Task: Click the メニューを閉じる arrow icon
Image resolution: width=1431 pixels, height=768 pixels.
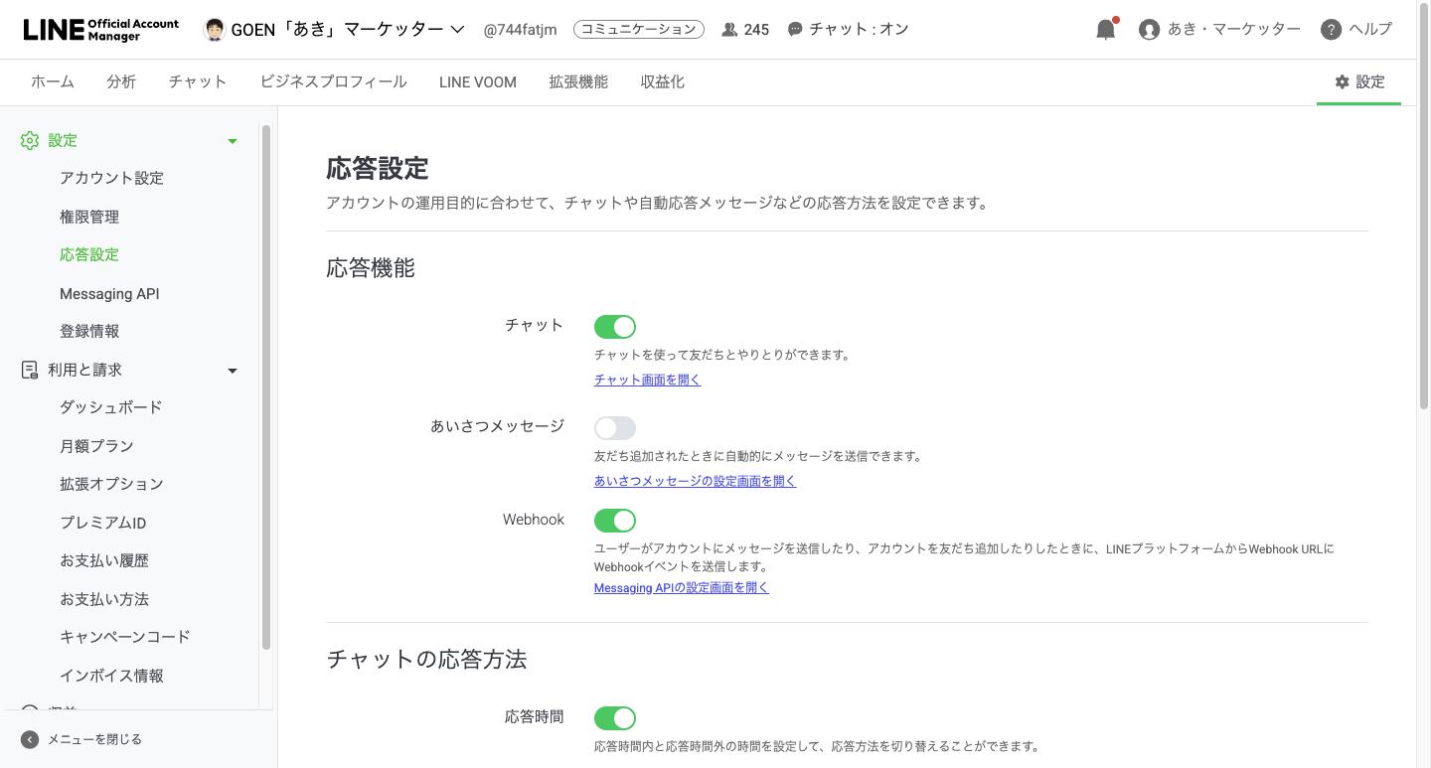Action: [x=30, y=739]
